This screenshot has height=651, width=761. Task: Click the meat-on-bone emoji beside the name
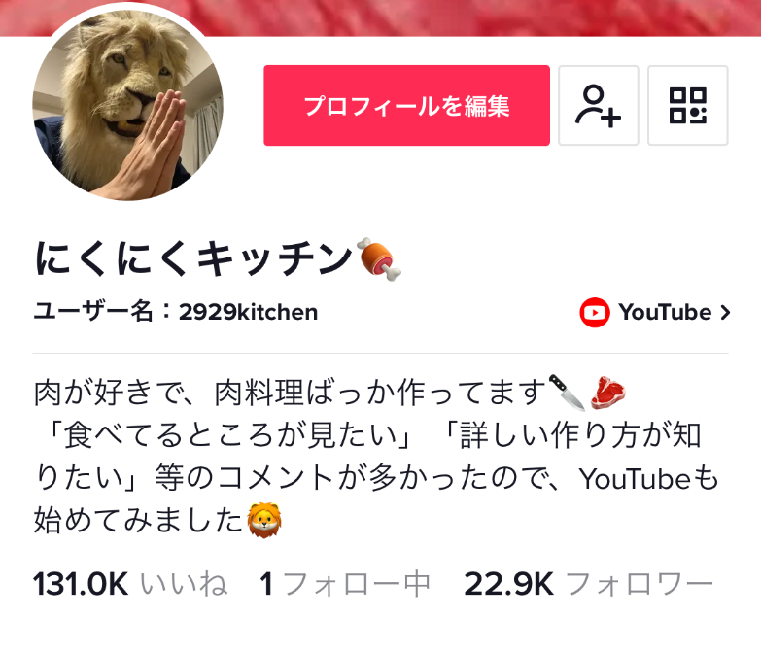(379, 259)
